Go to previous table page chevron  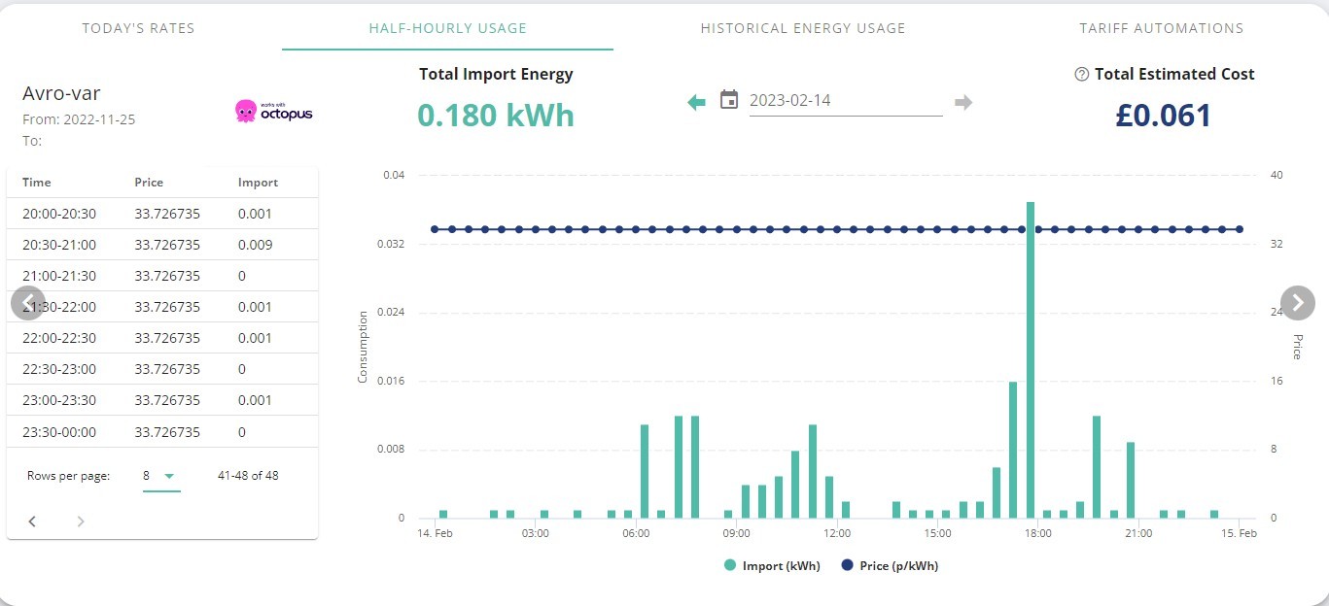click(32, 522)
